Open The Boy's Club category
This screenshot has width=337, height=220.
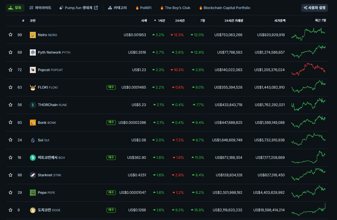[175, 8]
